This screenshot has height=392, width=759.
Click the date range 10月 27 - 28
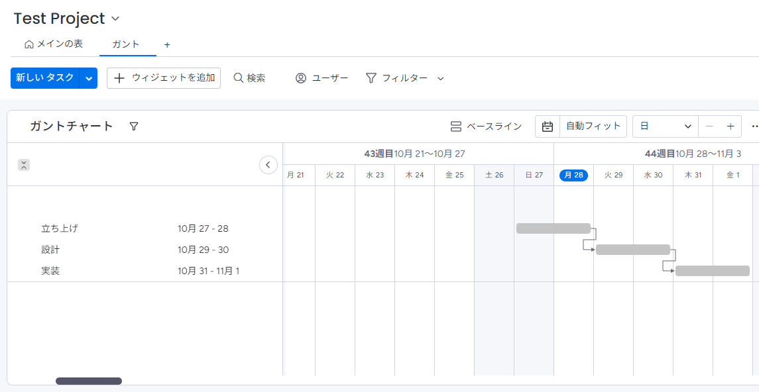(x=203, y=228)
